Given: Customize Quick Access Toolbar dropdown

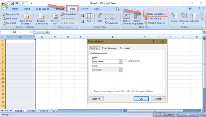Looking at the screenshot, I should click(x=31, y=3).
